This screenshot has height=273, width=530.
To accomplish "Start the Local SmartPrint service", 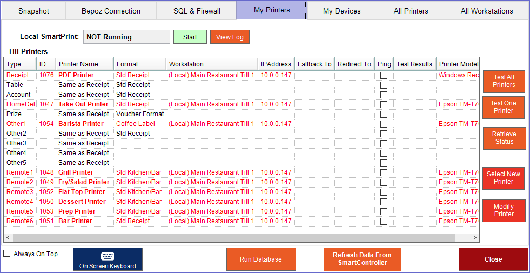I will [x=190, y=37].
